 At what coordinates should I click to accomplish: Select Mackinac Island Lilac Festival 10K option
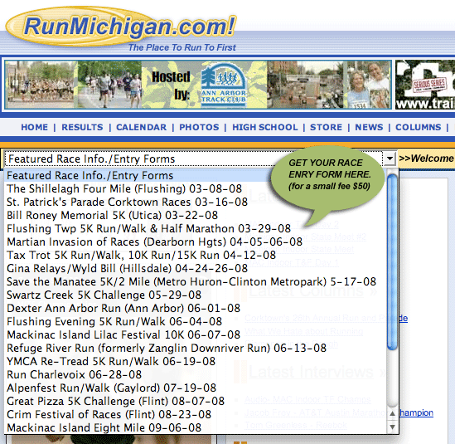coord(195,334)
